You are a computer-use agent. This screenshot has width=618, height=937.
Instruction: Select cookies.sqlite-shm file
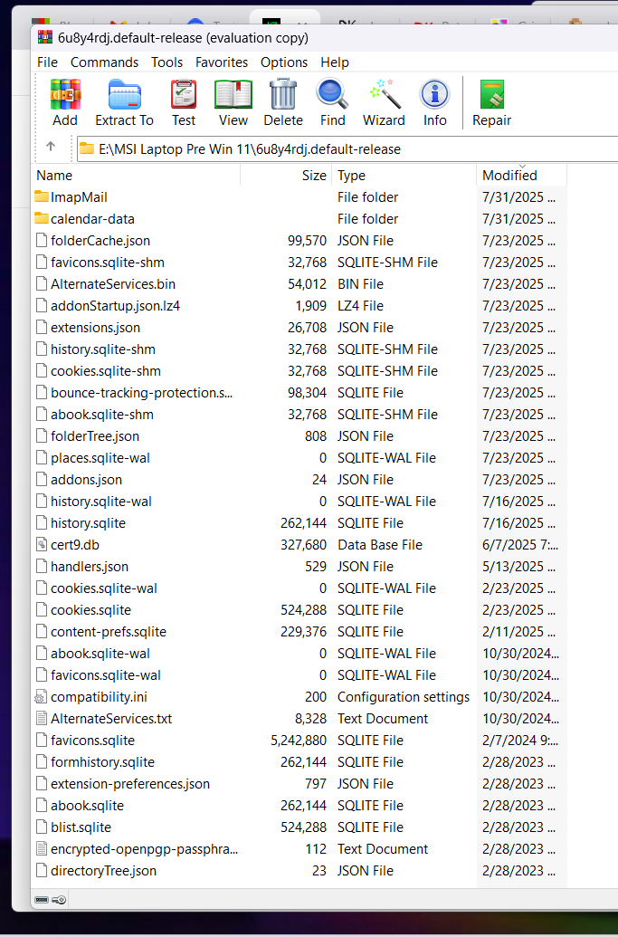pyautogui.click(x=106, y=370)
